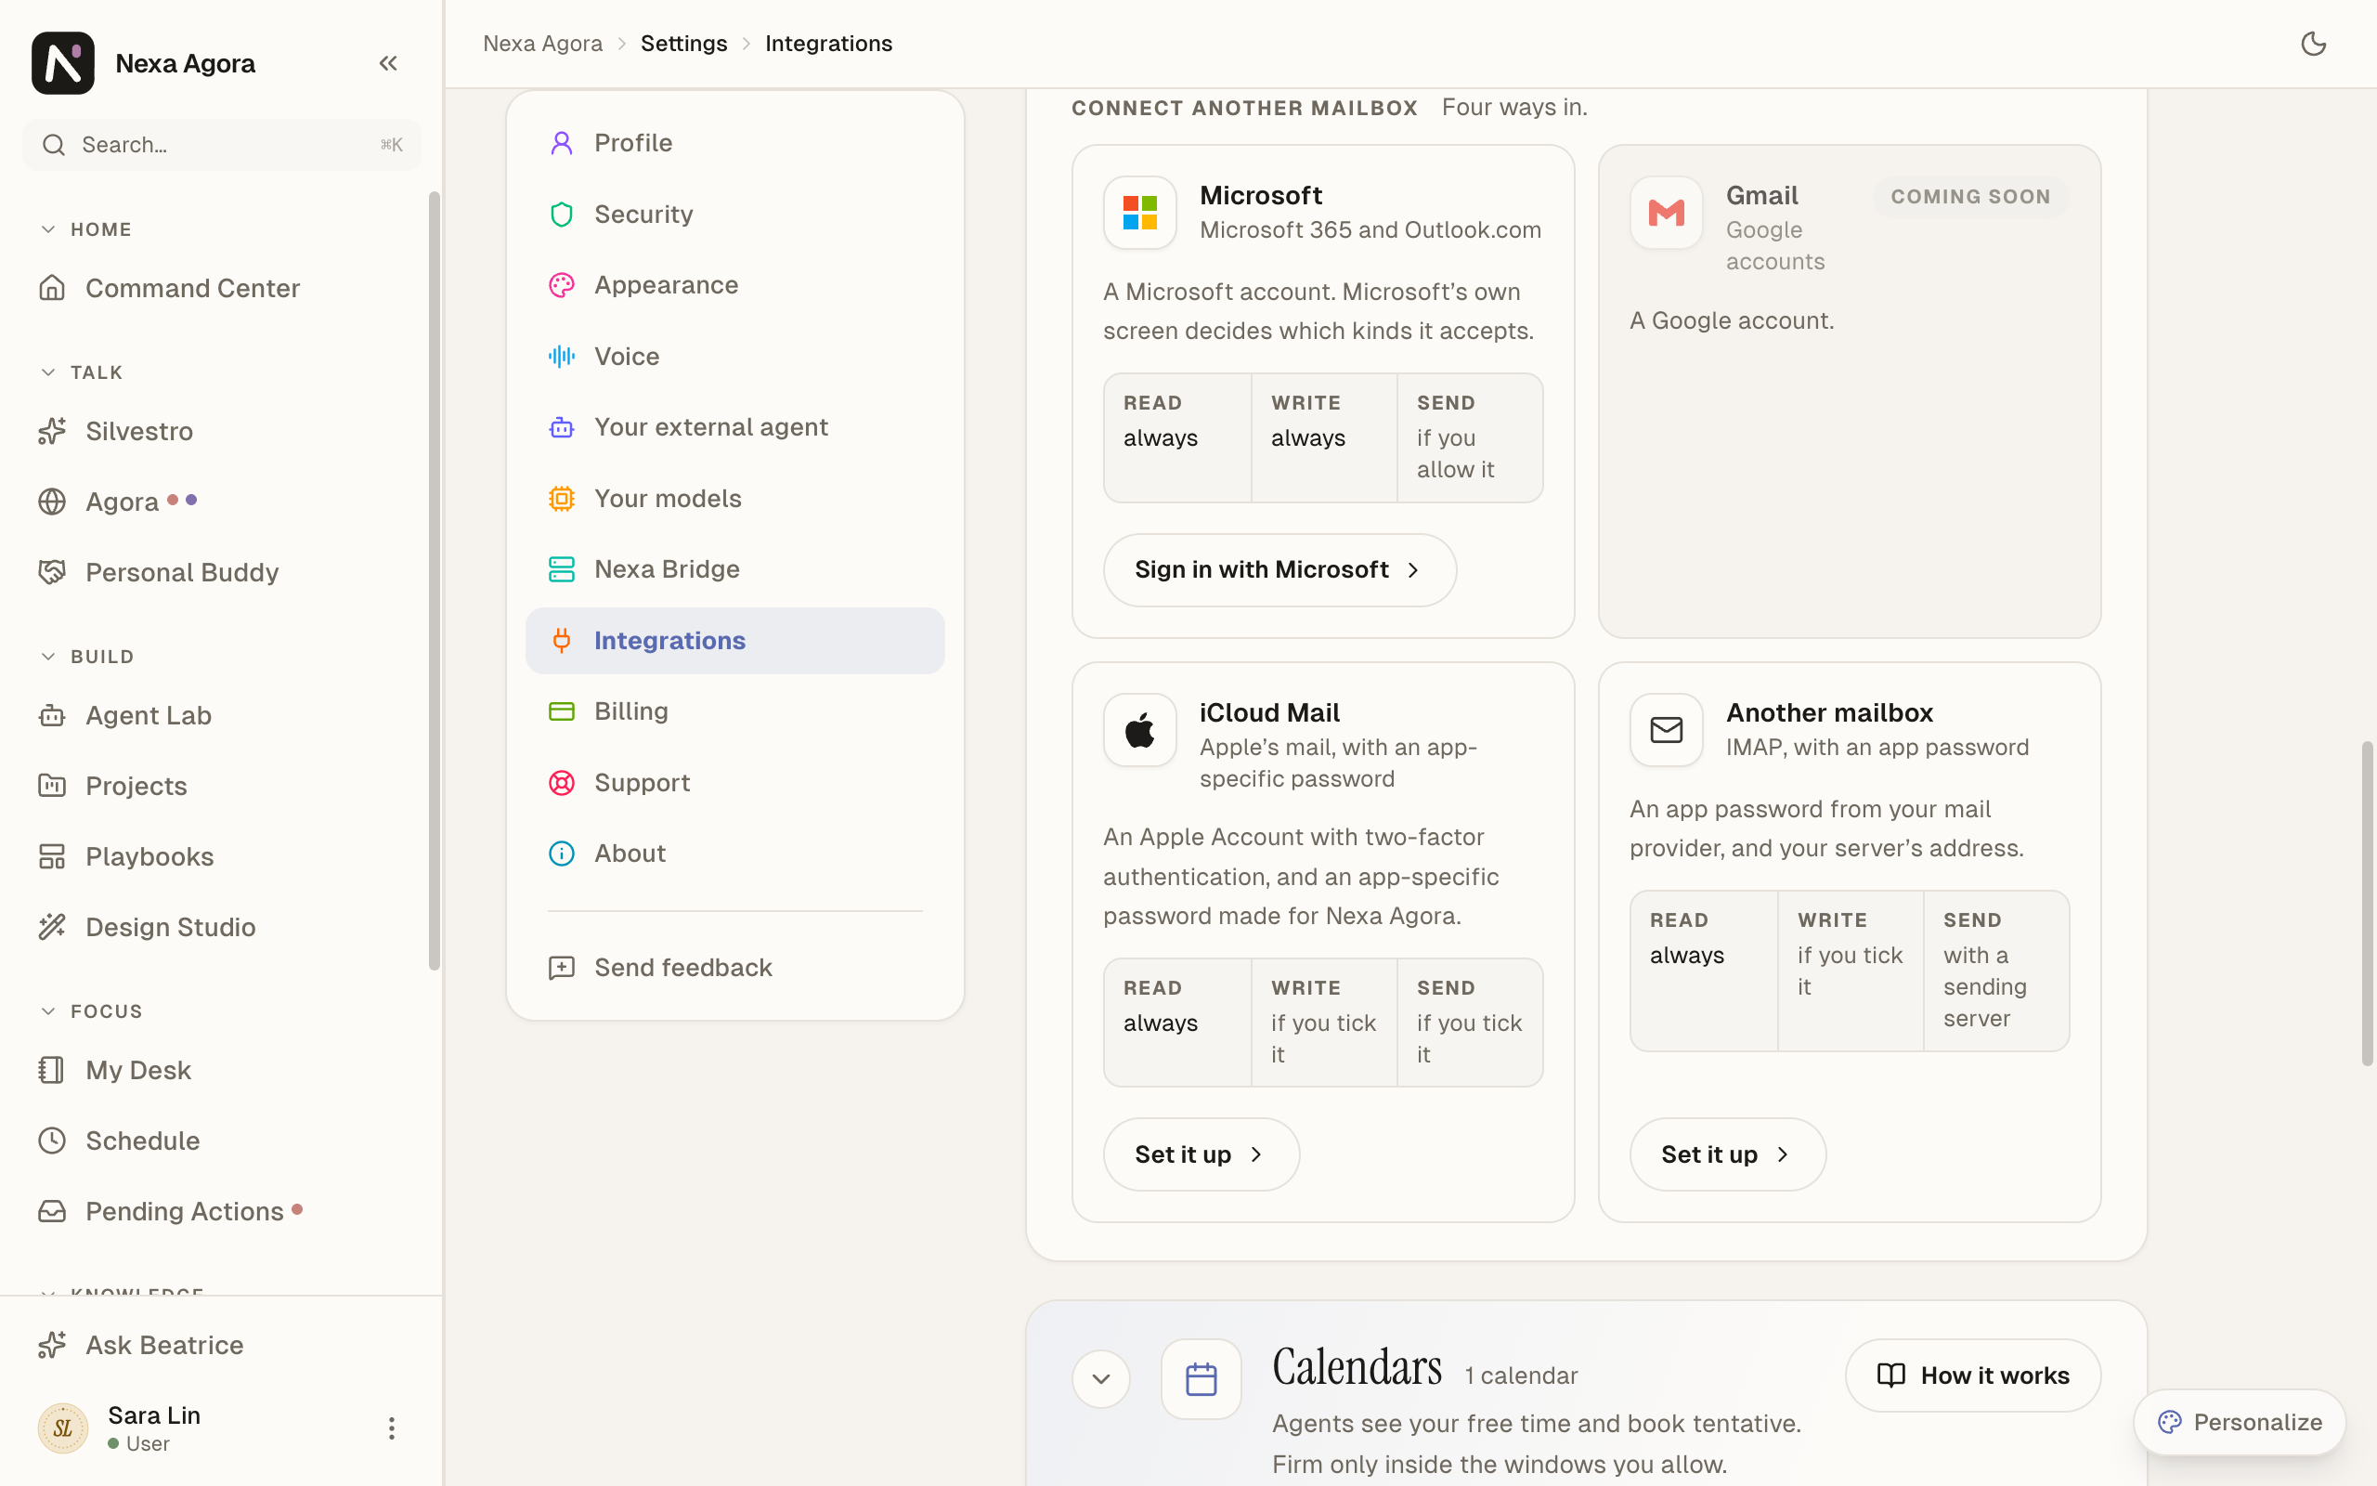Click the COMING SOON badge on Gmail
The image size is (2377, 1486).
1970,197
